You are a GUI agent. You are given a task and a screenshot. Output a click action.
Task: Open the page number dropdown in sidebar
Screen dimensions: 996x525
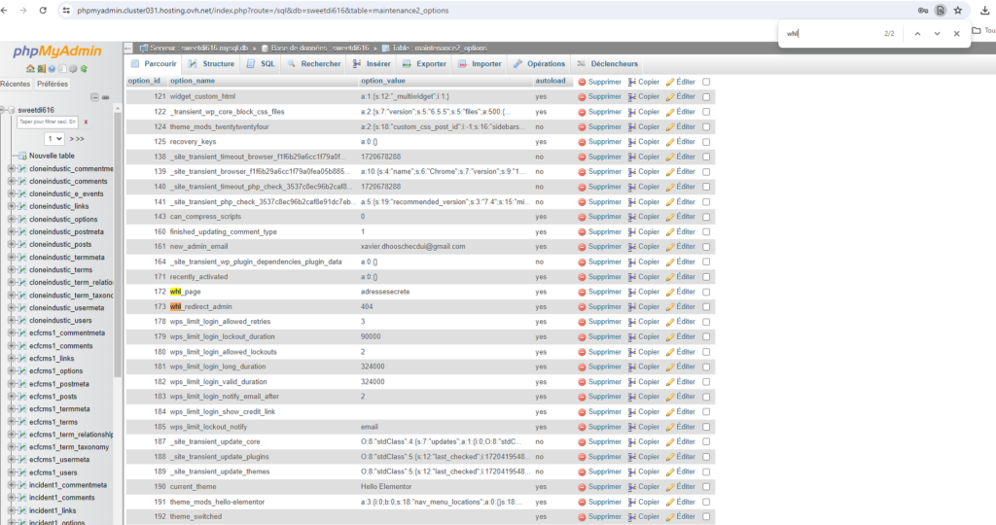tap(53, 139)
